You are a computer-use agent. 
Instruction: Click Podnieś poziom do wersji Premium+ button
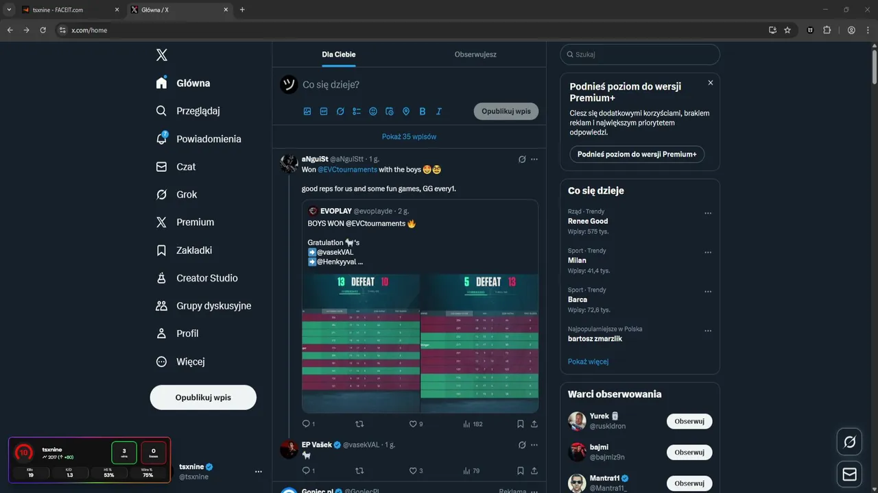(x=637, y=154)
